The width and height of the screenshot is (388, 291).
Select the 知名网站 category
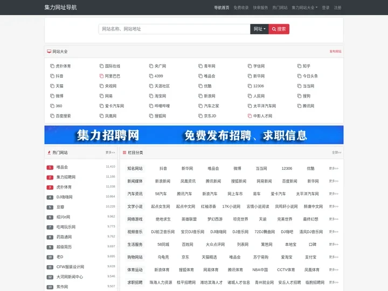135,169
